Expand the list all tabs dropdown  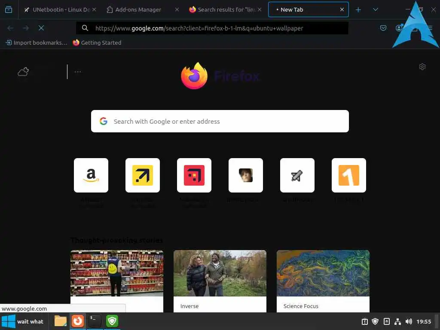coord(375,10)
